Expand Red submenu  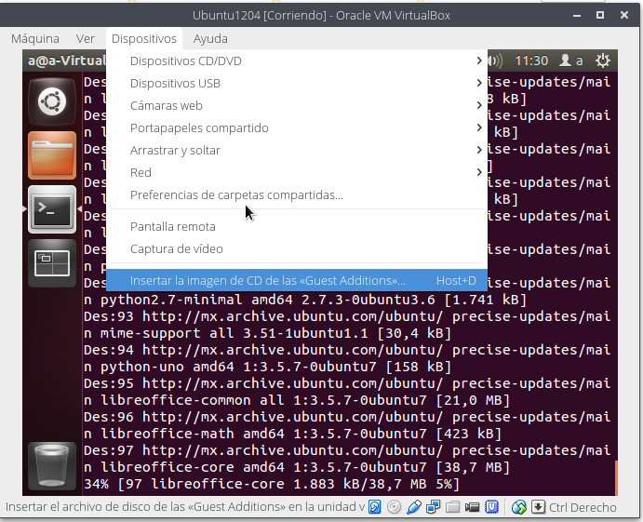coord(297,173)
